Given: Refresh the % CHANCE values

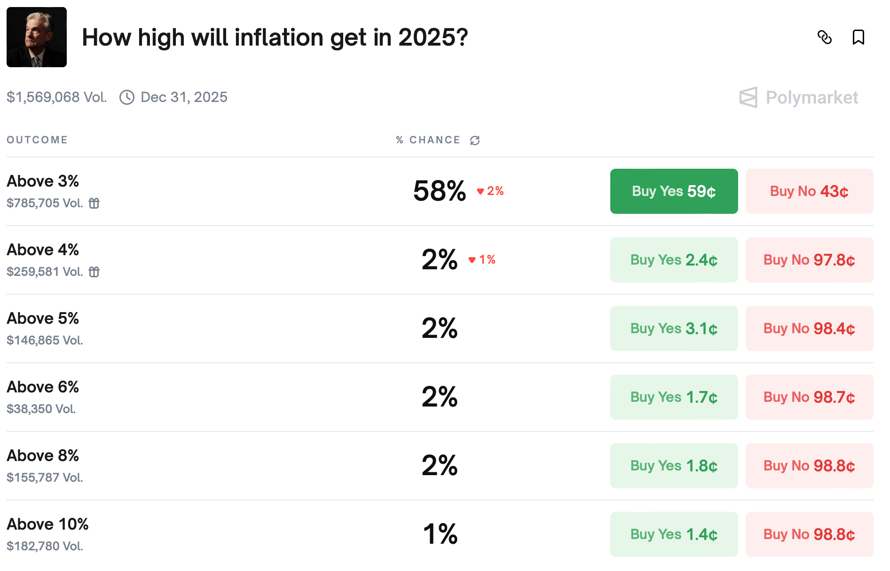Looking at the screenshot, I should click(x=475, y=140).
